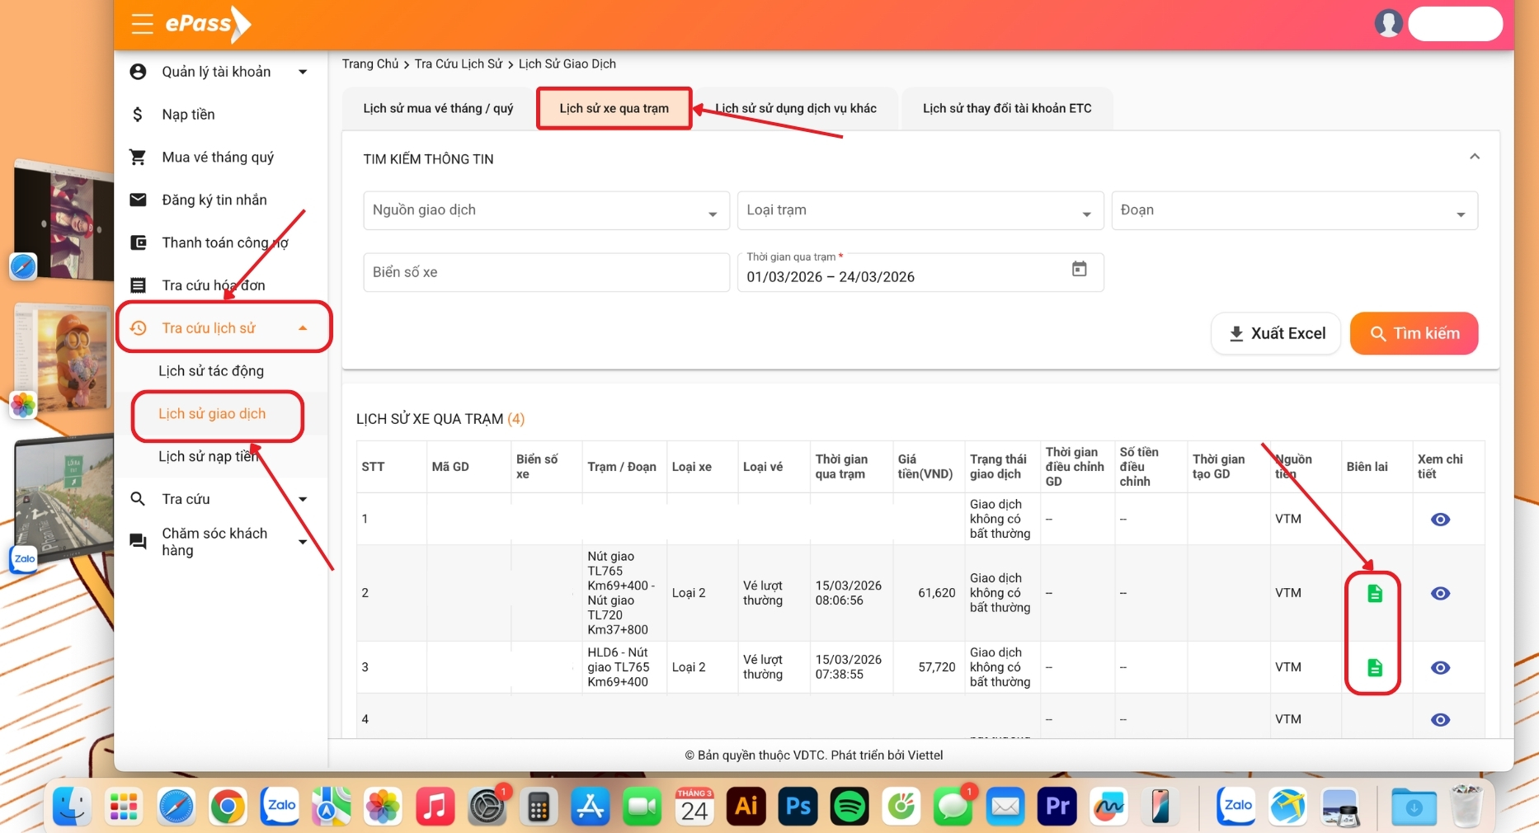Screen dimensions: 1539x833
Task: Switch to Lịch sử thay đổi tài khoản ETC tab
Action: click(x=1006, y=109)
